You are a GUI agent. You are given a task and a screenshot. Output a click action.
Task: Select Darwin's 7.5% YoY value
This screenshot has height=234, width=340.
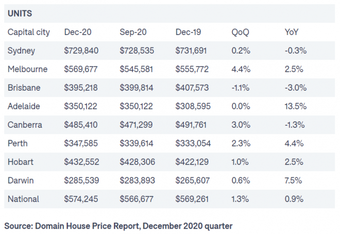coord(293,180)
